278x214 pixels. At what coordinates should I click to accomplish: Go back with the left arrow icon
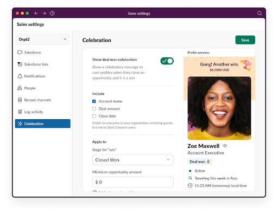(x=36, y=13)
